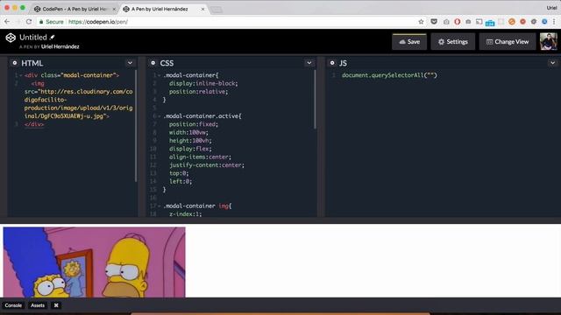Close the first CodePen tab
Screen dimensions: 561x315
tap(114, 9)
